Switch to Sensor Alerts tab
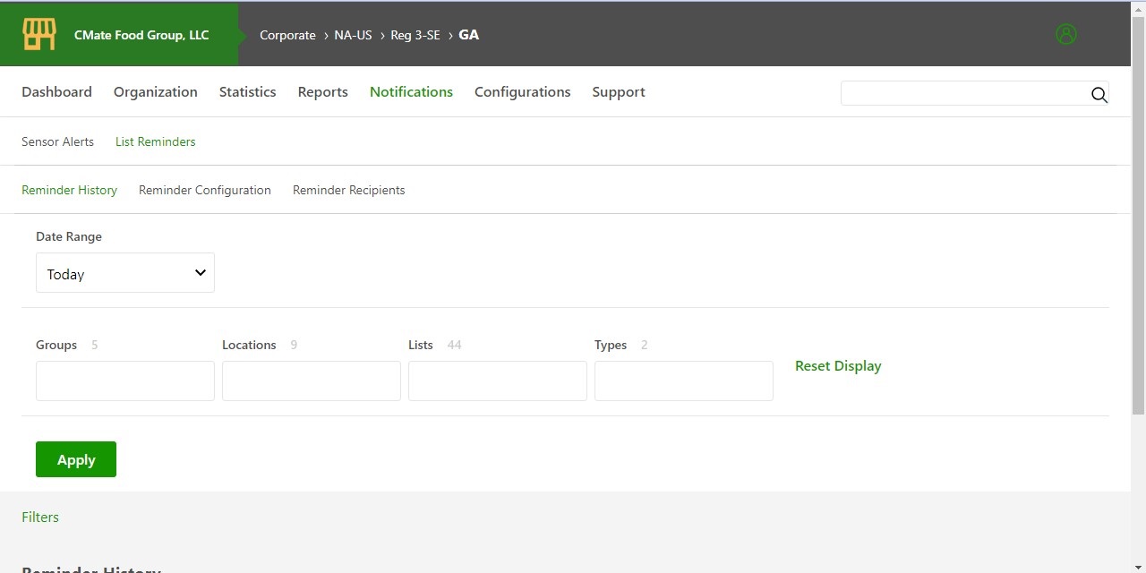Image resolution: width=1146 pixels, height=573 pixels. pyautogui.click(x=57, y=141)
